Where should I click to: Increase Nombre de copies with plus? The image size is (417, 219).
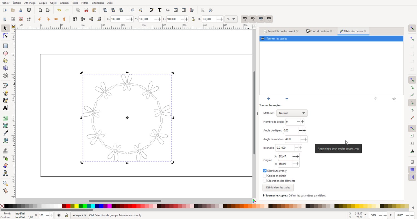(302, 122)
